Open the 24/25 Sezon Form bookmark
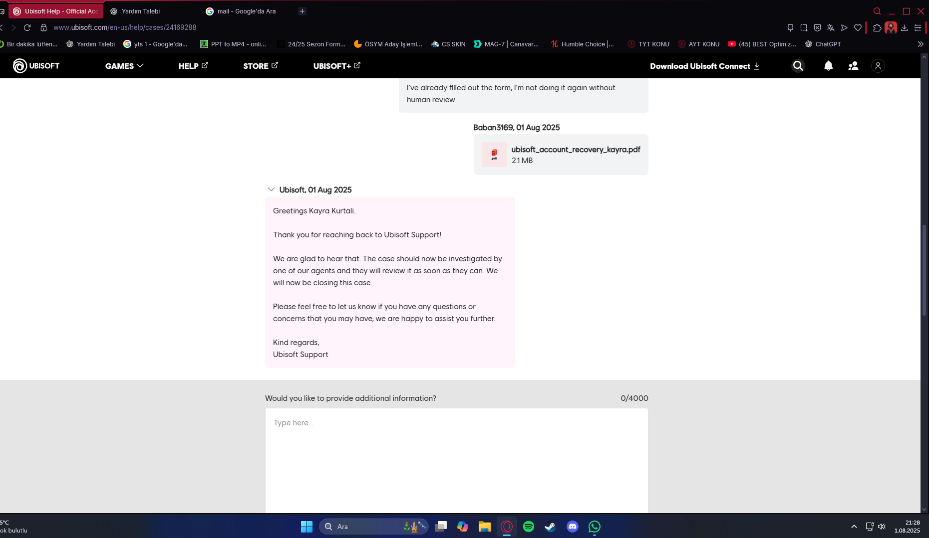Viewport: 929px width, 538px height. pos(311,44)
